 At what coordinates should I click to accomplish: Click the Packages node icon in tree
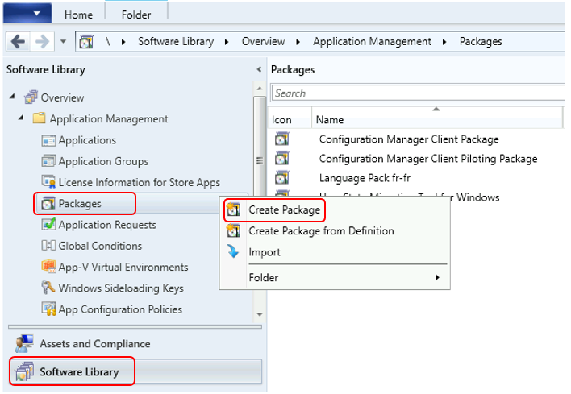click(x=48, y=203)
